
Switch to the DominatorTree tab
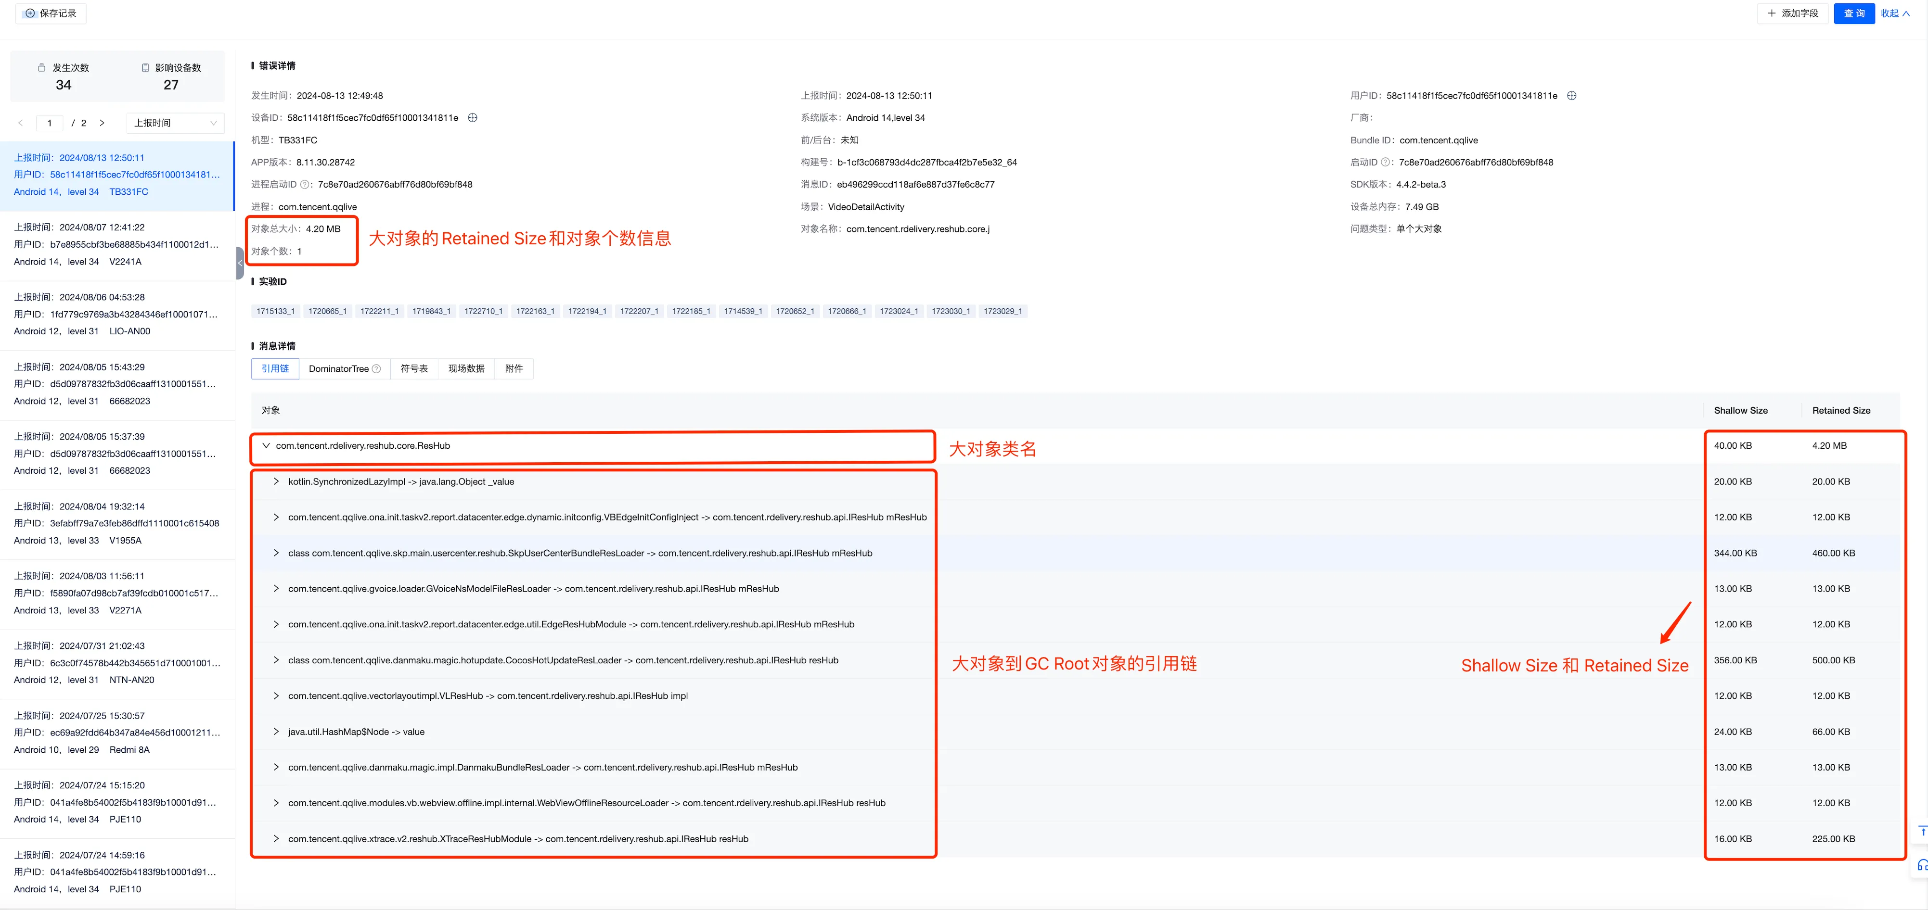(x=339, y=368)
